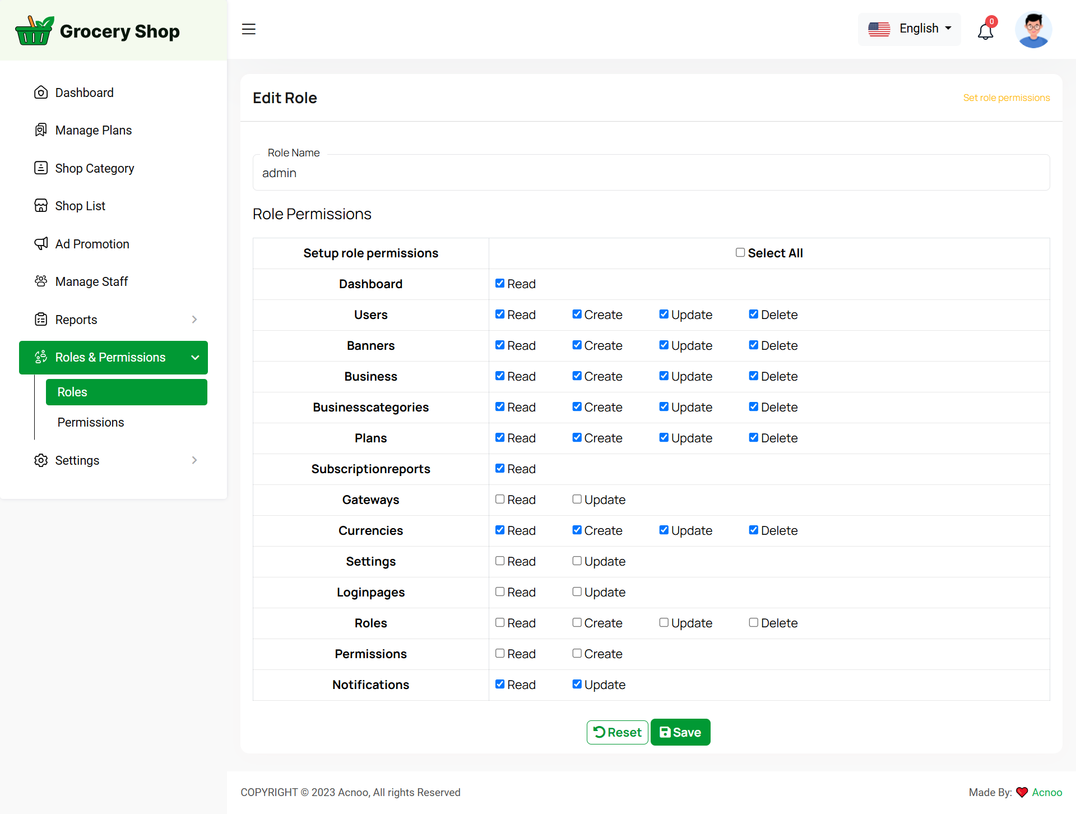Open the English language dropdown
1076x814 pixels.
(910, 29)
